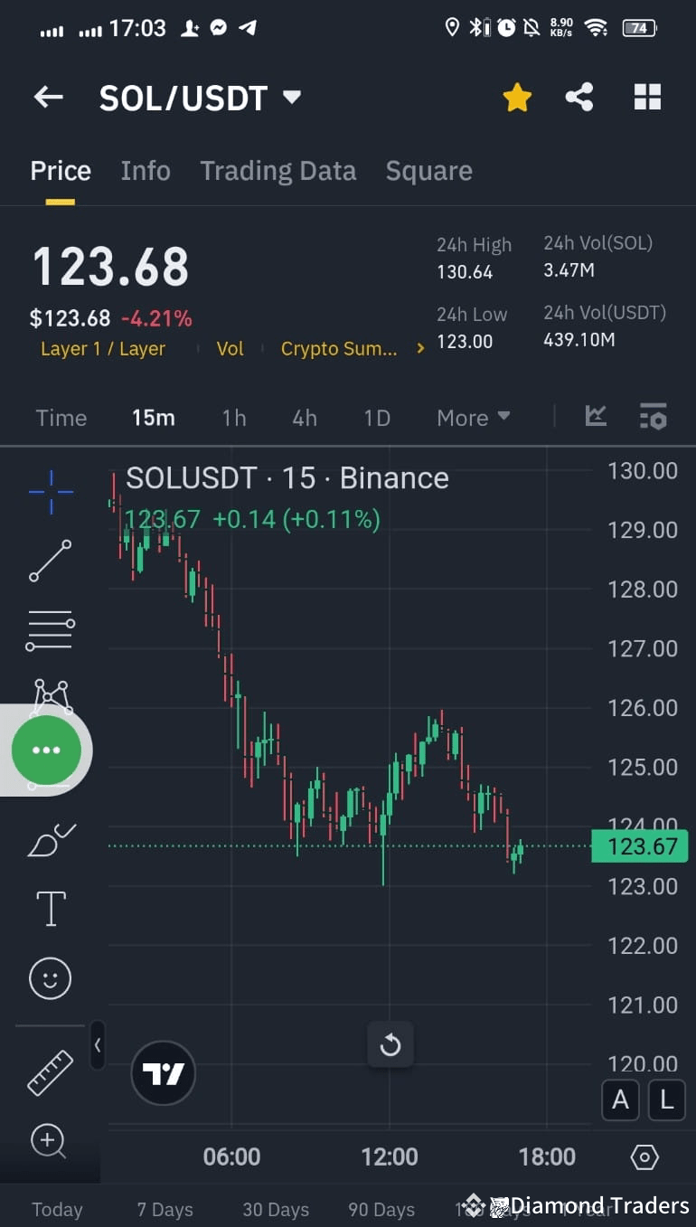This screenshot has width=696, height=1227.
Task: Toggle log scale with the L button
Action: (666, 1100)
